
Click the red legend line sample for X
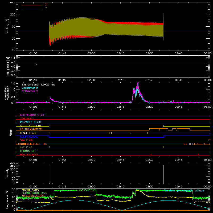point(32,6)
